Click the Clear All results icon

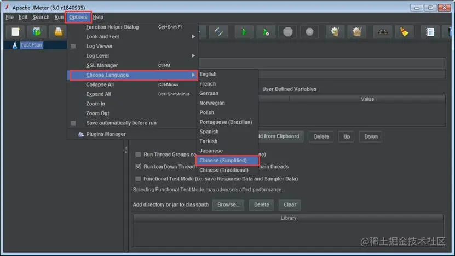coord(356,32)
